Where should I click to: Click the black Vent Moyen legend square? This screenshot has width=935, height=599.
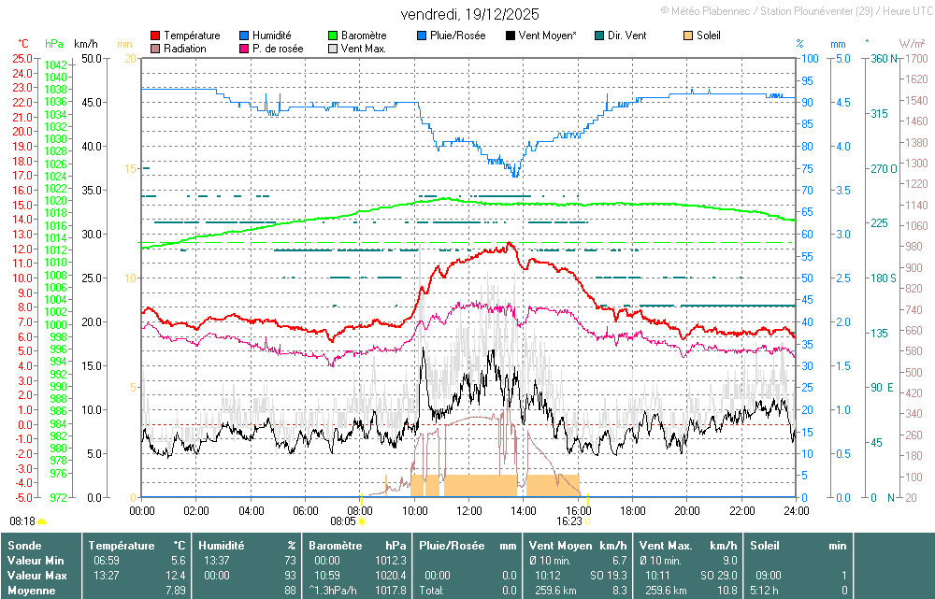coord(511,36)
